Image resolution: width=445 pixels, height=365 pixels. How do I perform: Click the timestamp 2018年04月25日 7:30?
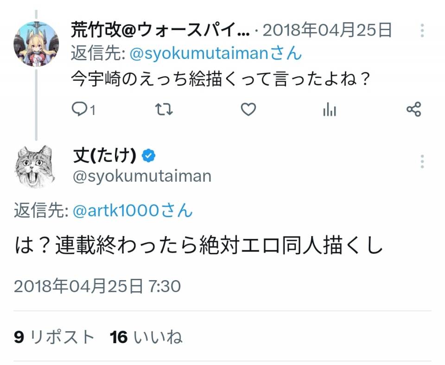click(97, 286)
